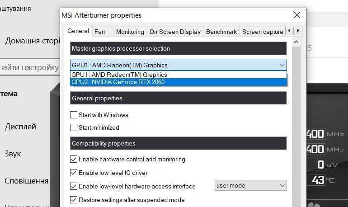This screenshot has height=207, width=348.
Task: Disable the low-level IO driver checkbox
Action: coord(74,173)
